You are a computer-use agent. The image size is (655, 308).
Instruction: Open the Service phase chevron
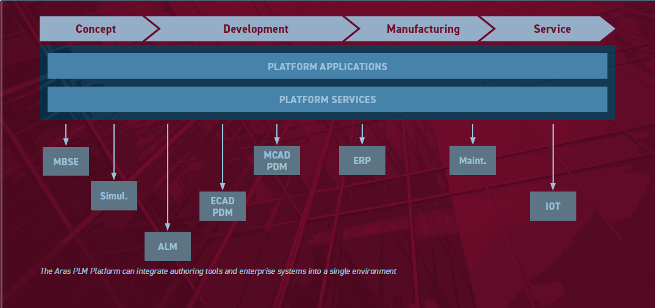552,29
